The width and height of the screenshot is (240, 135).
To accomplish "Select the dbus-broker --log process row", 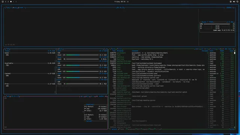I will click(172, 106).
